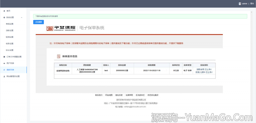256x123 pixels.
Task: Click the 电子 保单 type cell
Action: pos(187,71)
